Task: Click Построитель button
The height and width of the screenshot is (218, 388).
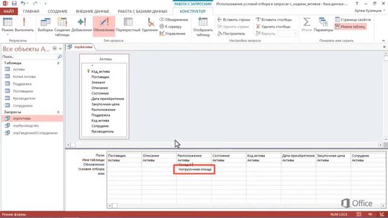Action: point(231,33)
